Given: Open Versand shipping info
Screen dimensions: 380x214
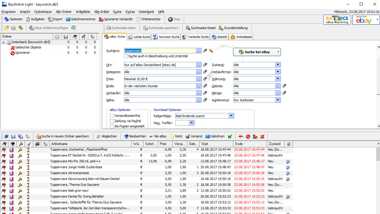Looking at the screenshot, I should (188, 136).
